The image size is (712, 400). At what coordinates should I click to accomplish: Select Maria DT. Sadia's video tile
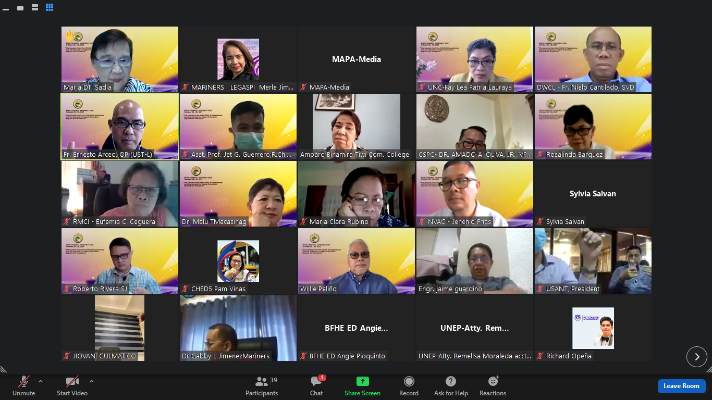pos(119,59)
